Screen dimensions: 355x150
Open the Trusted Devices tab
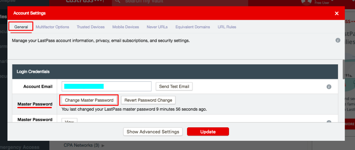tap(91, 27)
